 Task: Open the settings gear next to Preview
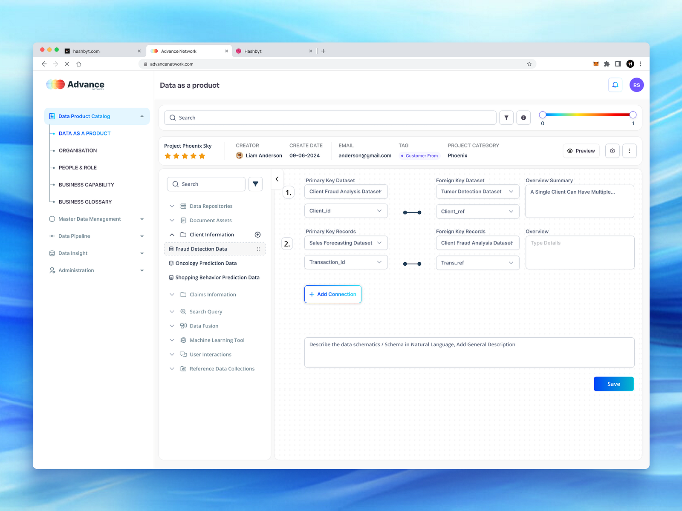point(612,151)
